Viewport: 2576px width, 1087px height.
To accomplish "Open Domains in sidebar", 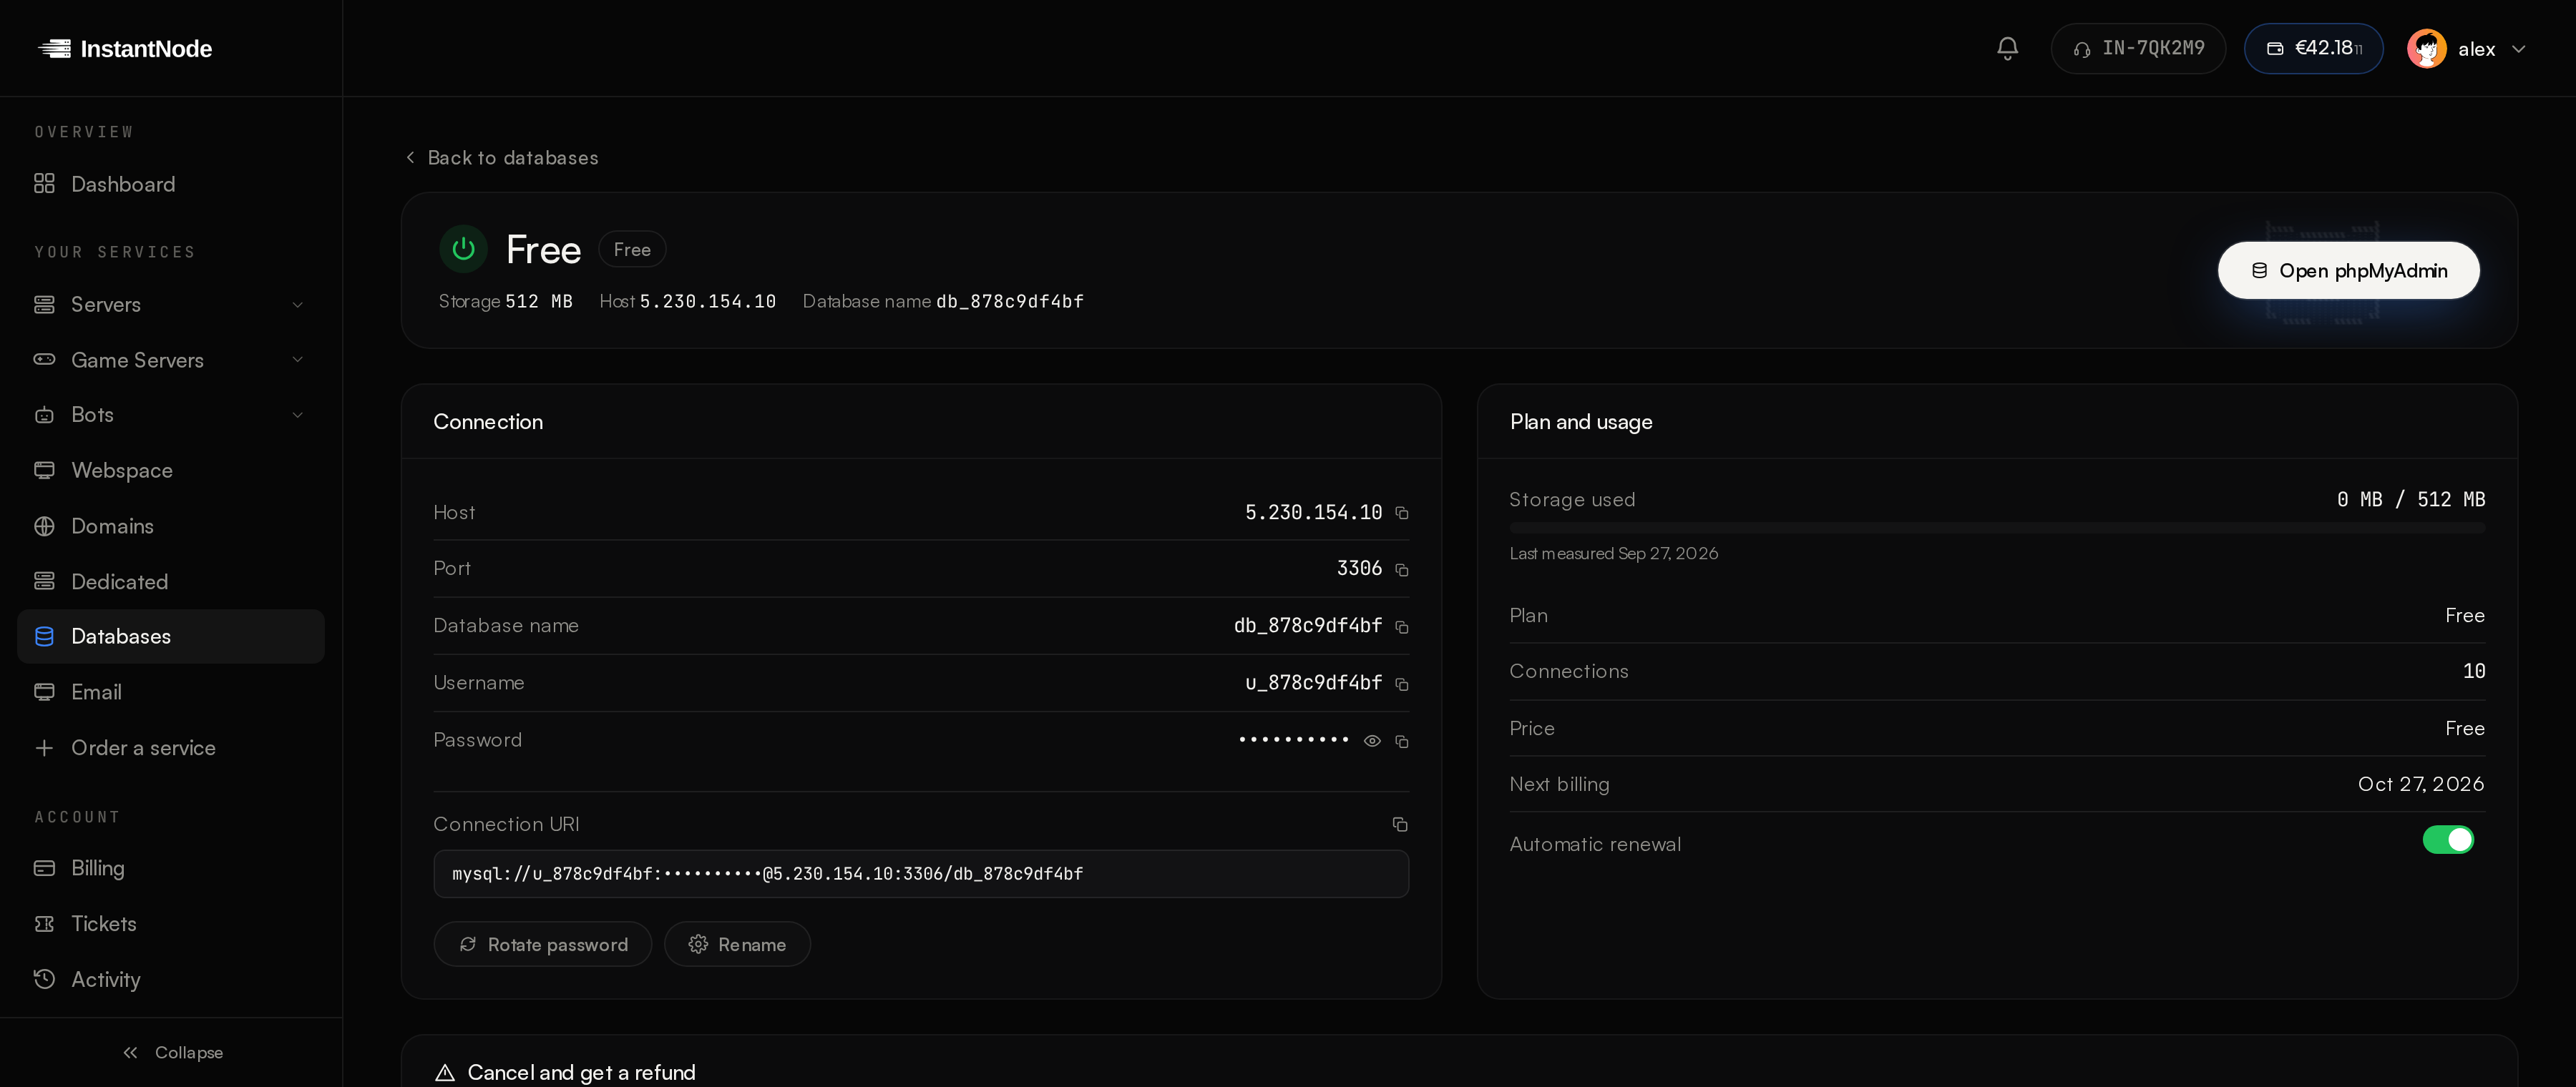I will [171, 526].
